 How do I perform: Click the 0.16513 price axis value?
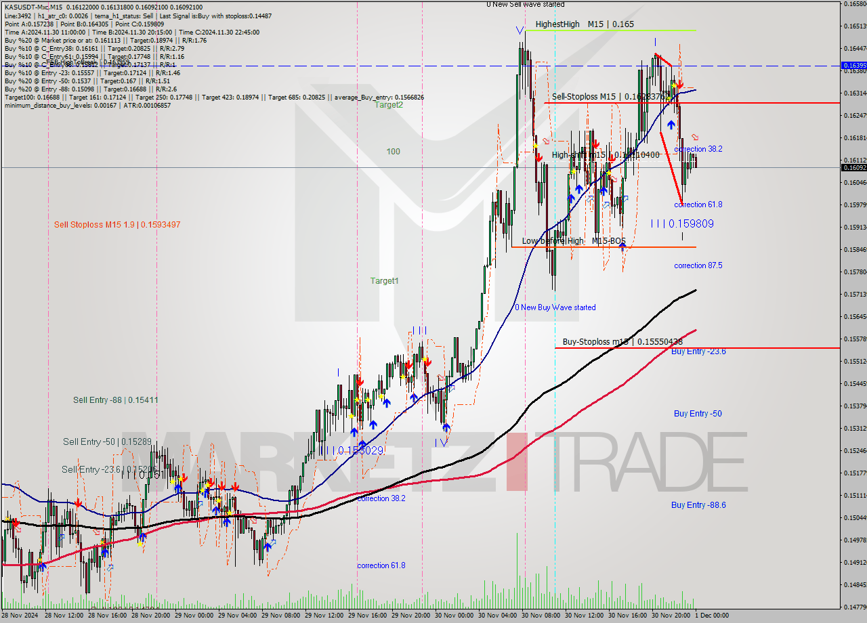[x=854, y=26]
